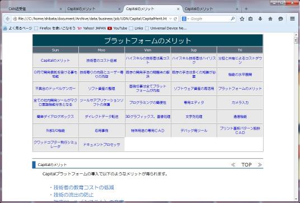Open the hamburger menu
This screenshot has height=203, width=300.
[x=292, y=19]
